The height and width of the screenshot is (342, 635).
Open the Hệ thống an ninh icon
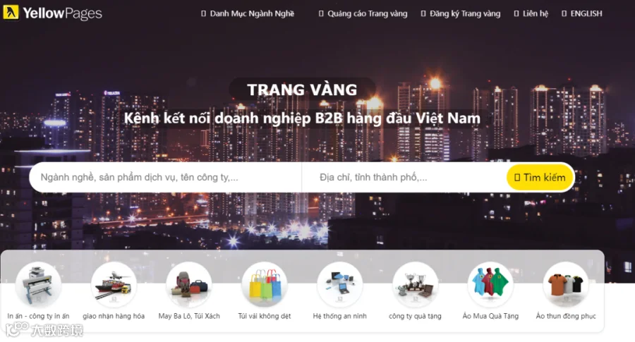(340, 284)
